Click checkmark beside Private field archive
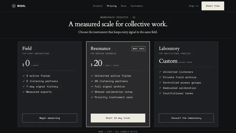 [x=160, y=77]
